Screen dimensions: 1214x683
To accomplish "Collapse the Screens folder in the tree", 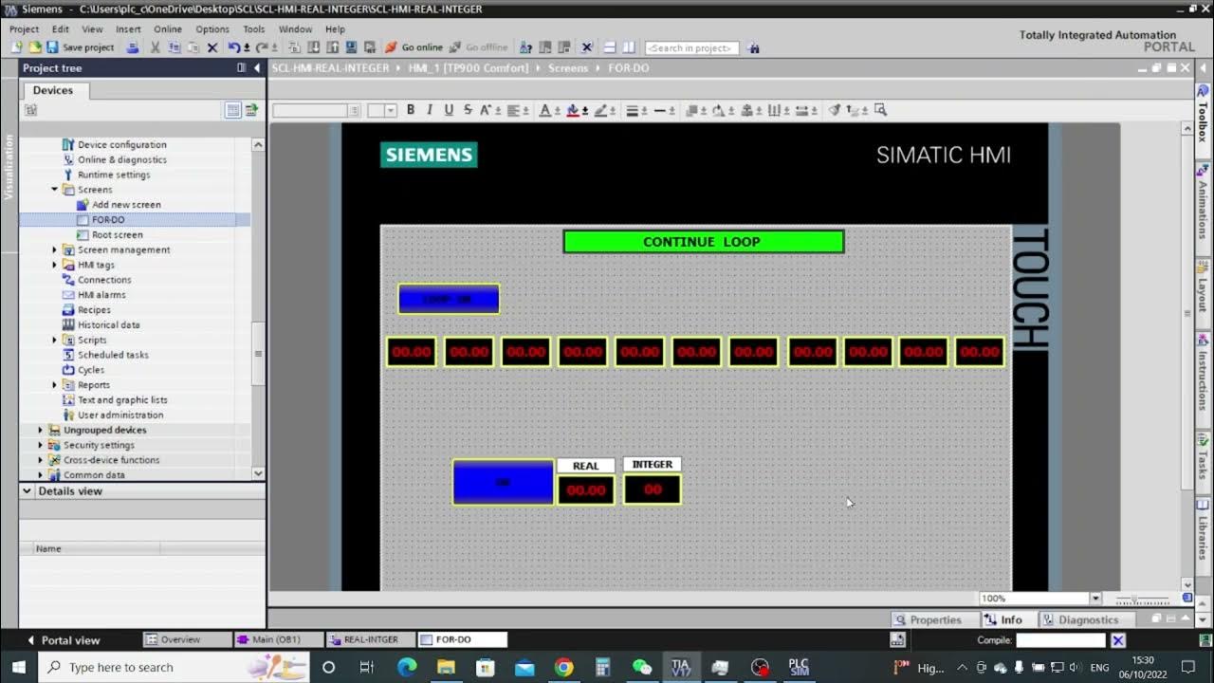I will click(55, 190).
